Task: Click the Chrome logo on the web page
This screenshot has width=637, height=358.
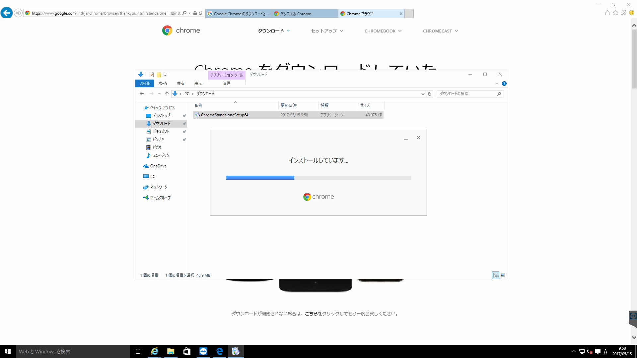Action: point(181,30)
